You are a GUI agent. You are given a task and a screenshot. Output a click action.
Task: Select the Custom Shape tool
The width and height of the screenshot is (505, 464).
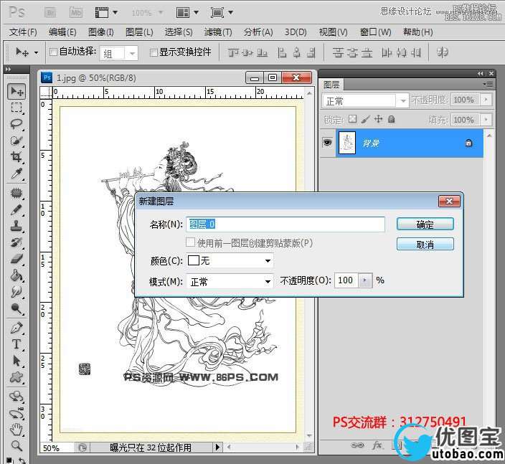pos(16,377)
